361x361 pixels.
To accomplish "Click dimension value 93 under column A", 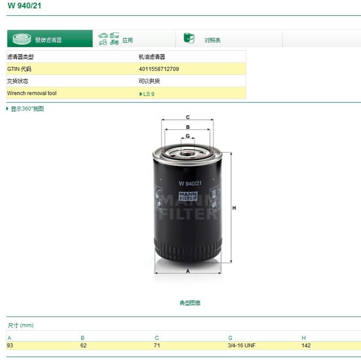I will click(10, 346).
